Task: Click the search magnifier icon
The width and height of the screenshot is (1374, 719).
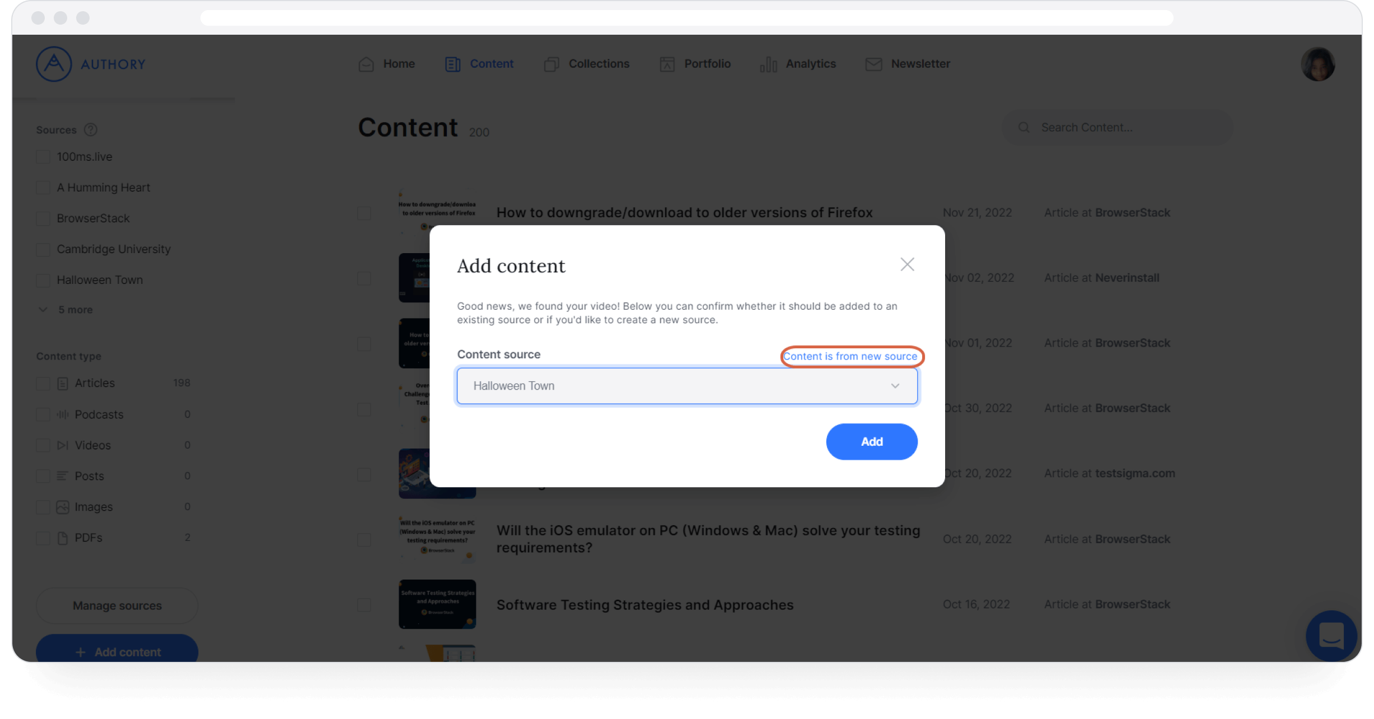Action: pos(1024,127)
